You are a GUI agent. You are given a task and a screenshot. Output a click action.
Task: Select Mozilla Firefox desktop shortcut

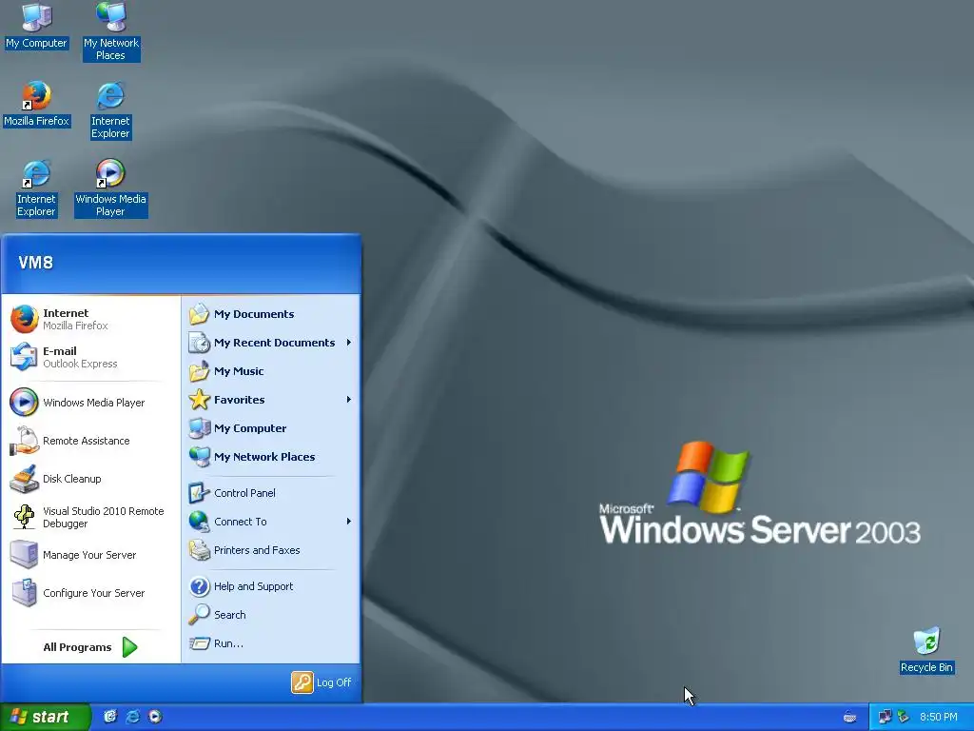tap(37, 104)
